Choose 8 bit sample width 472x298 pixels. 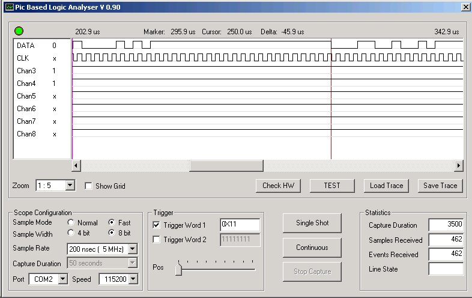[x=112, y=233]
